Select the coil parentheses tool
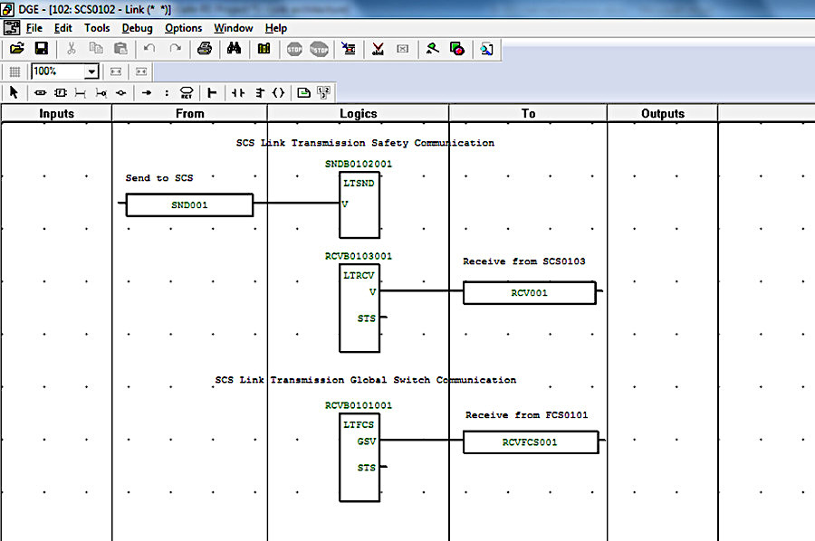 tap(278, 92)
